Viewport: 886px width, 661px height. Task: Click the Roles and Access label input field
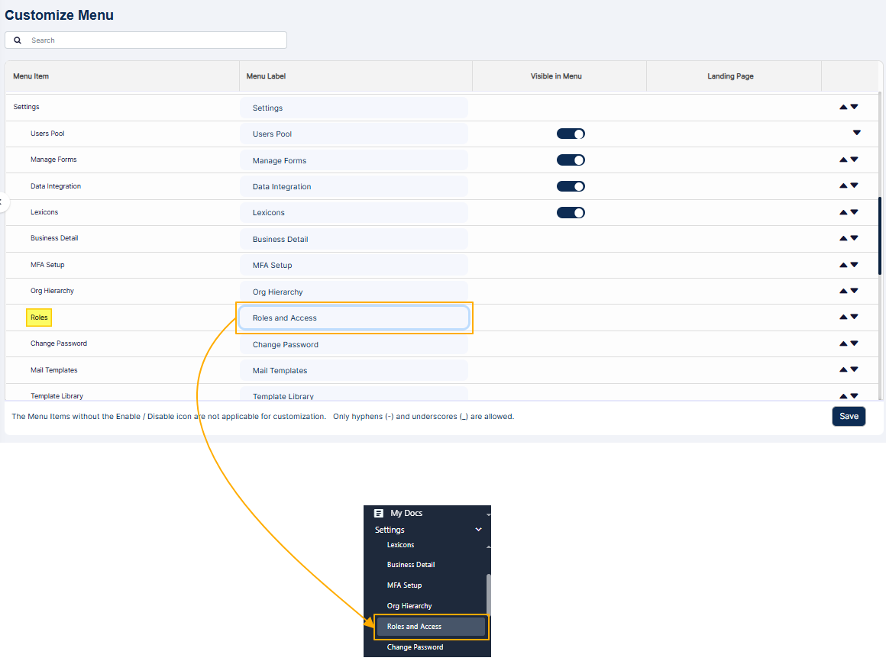(354, 318)
